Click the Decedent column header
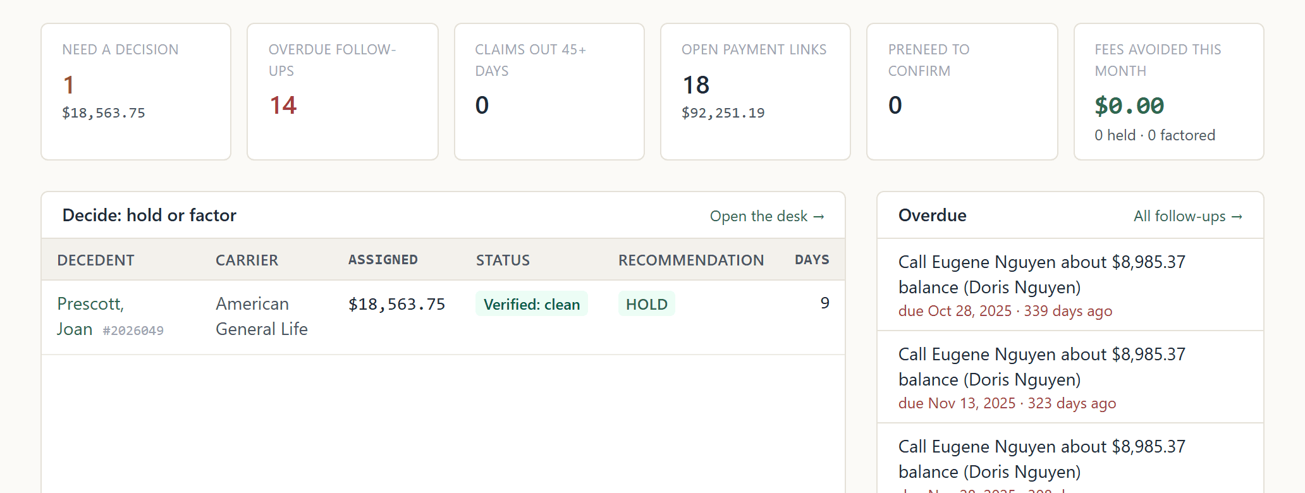 pos(95,260)
